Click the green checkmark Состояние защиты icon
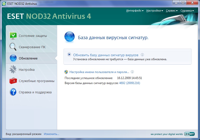Screen dimensions: 200x140 tap(13, 36)
